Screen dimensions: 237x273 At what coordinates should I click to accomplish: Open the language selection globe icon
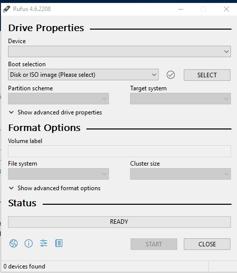click(14, 243)
